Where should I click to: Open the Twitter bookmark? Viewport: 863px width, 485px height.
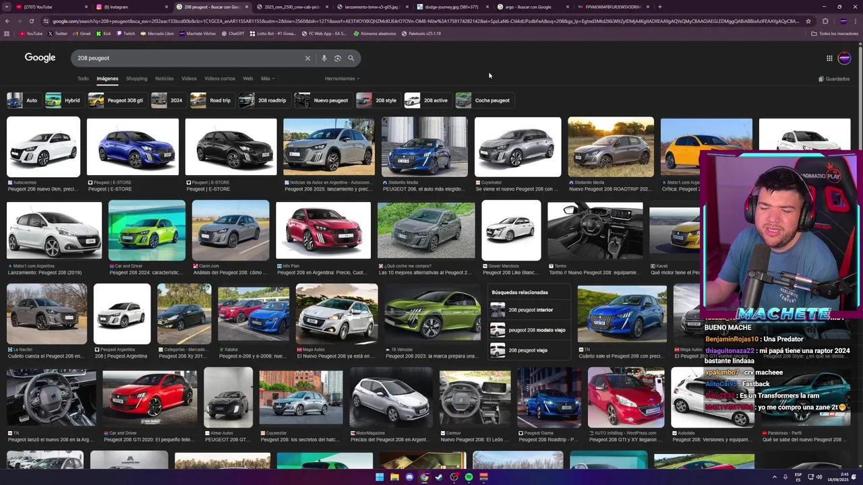click(x=58, y=33)
